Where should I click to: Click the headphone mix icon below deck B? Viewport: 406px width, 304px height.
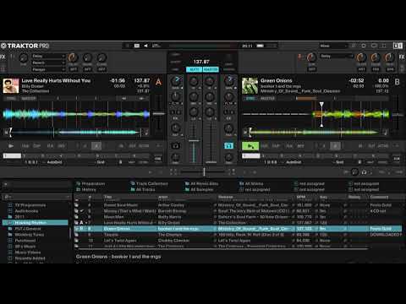pos(364,171)
